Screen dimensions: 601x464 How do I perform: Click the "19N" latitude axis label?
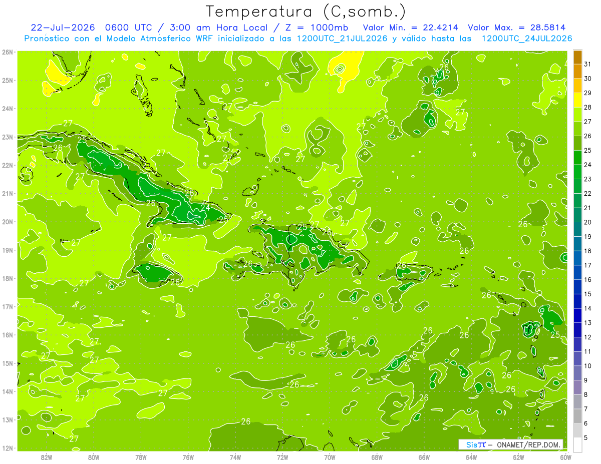coord(8,250)
